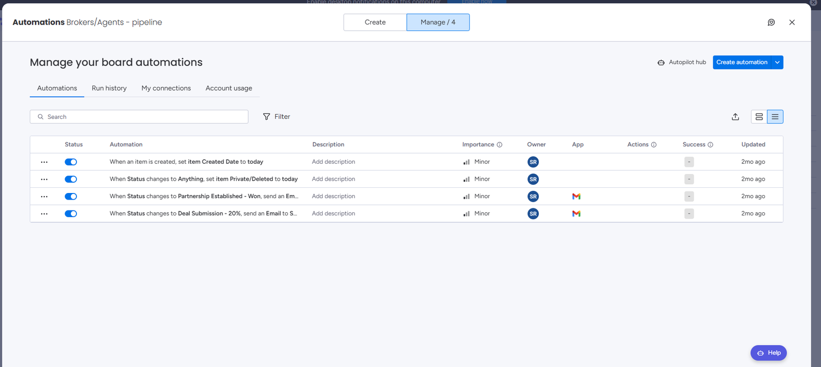Click the Help button

pos(769,353)
